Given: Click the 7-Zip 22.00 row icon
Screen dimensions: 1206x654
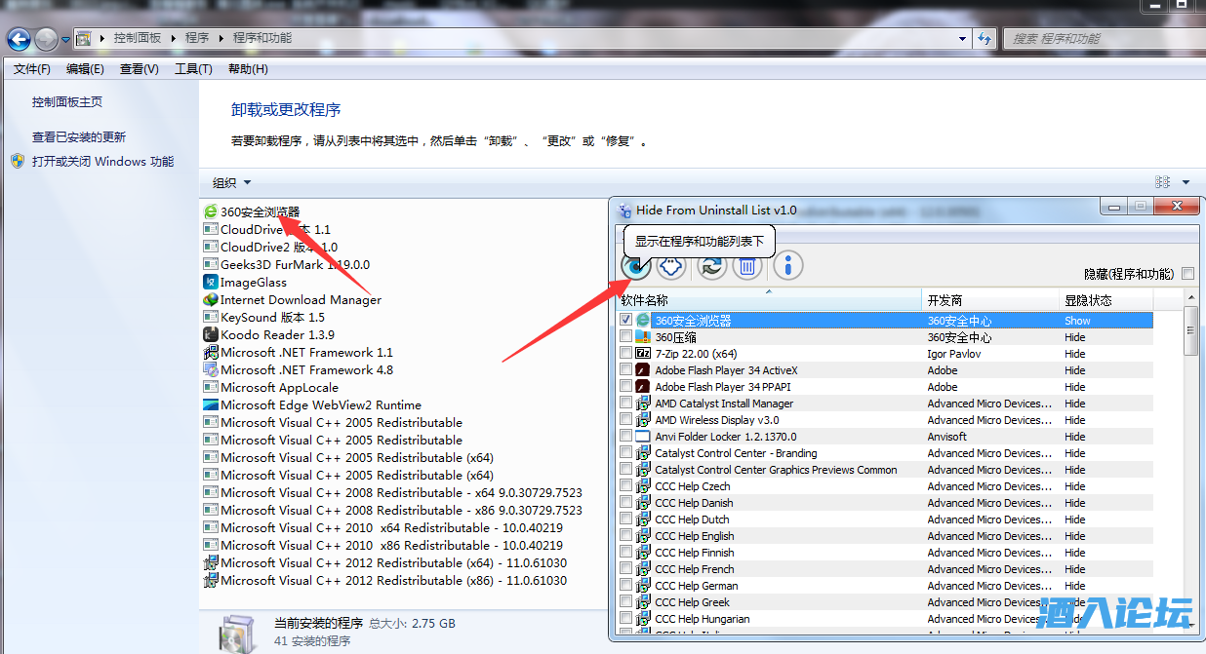Looking at the screenshot, I should [x=643, y=354].
